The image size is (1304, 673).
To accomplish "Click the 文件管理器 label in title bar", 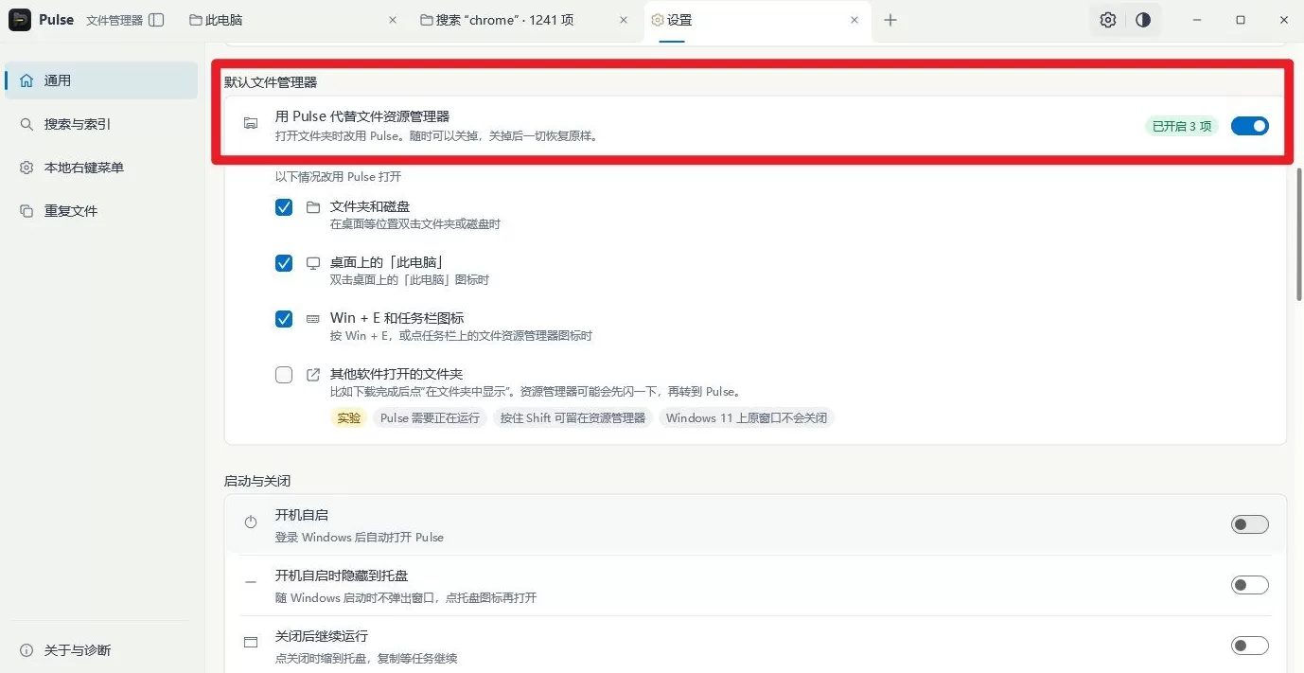I will coord(114,20).
